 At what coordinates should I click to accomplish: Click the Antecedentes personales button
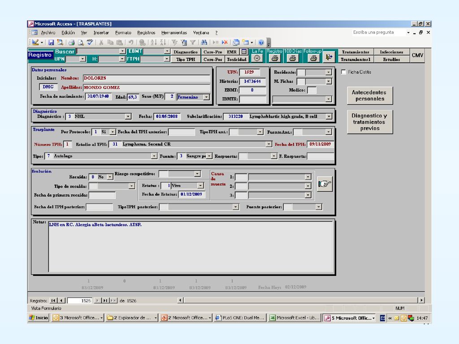370,96
